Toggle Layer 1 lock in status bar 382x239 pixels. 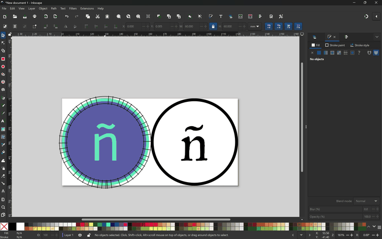pos(89,235)
